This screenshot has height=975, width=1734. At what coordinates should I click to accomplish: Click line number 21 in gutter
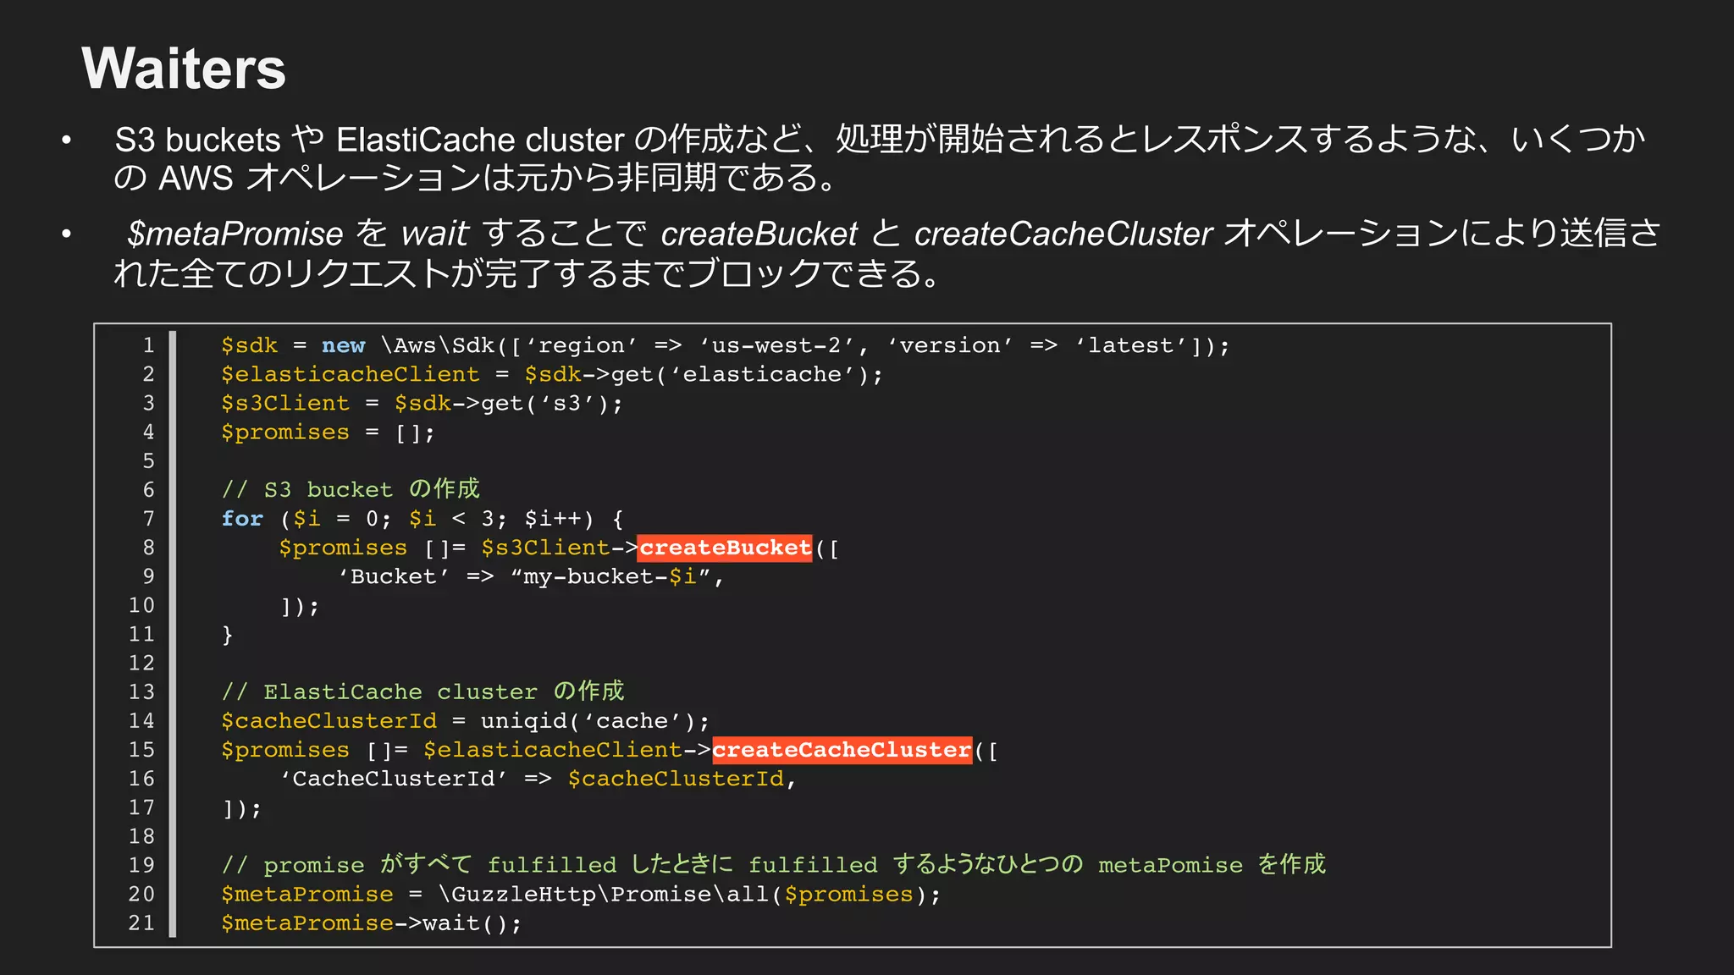141,923
